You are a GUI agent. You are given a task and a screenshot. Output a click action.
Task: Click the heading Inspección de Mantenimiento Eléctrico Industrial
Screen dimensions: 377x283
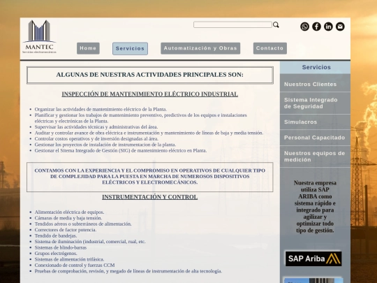pos(150,94)
